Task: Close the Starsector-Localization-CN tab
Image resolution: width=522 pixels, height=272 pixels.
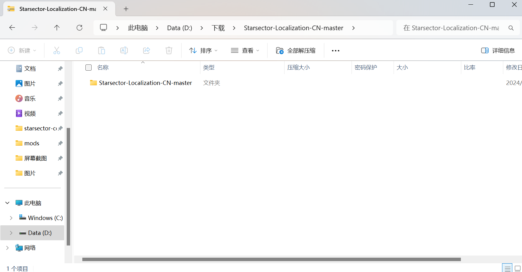Action: coord(105,9)
